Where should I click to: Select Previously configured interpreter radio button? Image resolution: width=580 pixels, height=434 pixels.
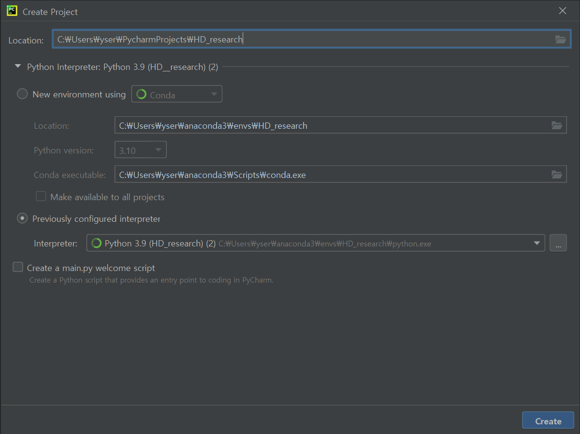pyautogui.click(x=22, y=218)
